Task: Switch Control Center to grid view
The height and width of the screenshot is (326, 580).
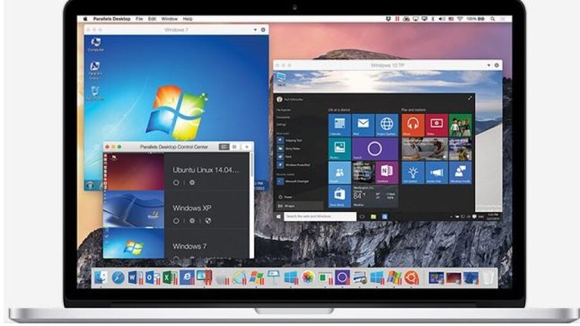Action: [x=234, y=147]
